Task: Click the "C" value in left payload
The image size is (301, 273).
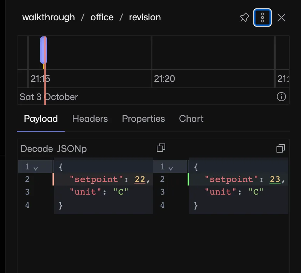Action: (x=121, y=192)
